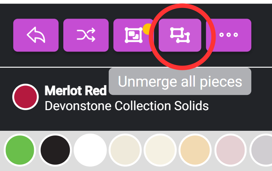Click the yellow notification dot on merge button
The width and height of the screenshot is (272, 171).
pyautogui.click(x=147, y=28)
